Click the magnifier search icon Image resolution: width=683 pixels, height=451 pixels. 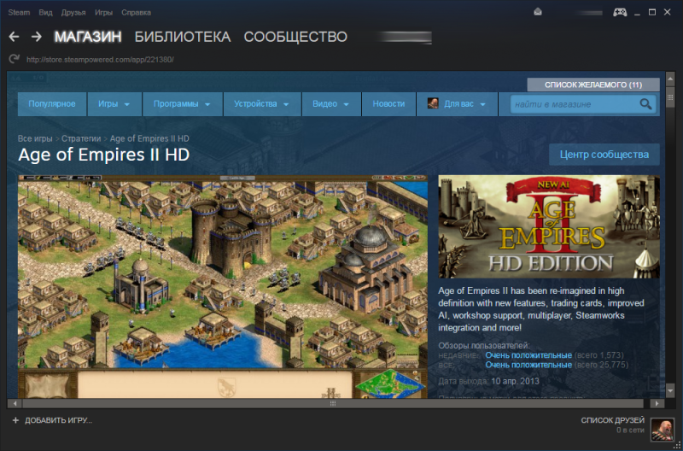click(x=645, y=104)
